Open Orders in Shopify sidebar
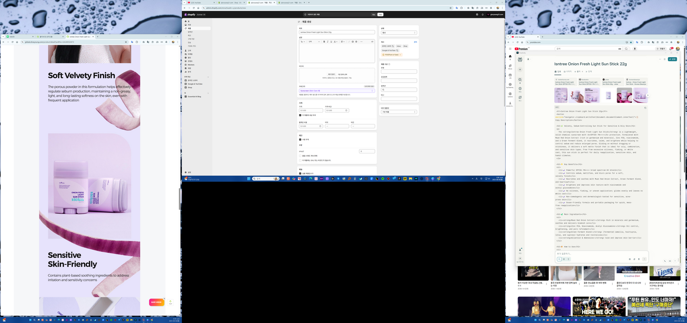Screen dimensions: 687x323 click(x=197, y=25)
